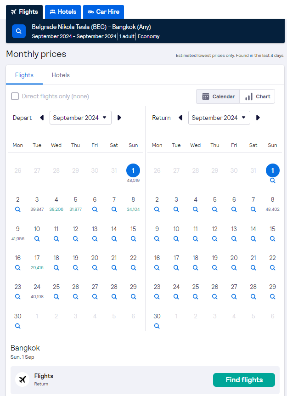The width and height of the screenshot is (287, 396).
Task: Select Calendar view button
Action: pyautogui.click(x=218, y=96)
